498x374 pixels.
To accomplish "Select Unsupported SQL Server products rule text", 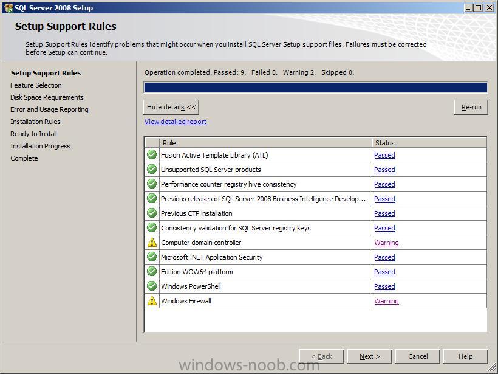I will [x=211, y=170].
